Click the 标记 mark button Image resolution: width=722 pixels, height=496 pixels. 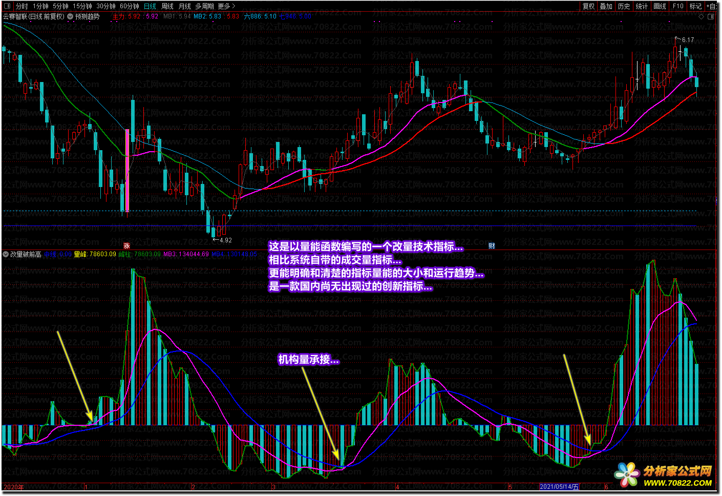[695, 6]
